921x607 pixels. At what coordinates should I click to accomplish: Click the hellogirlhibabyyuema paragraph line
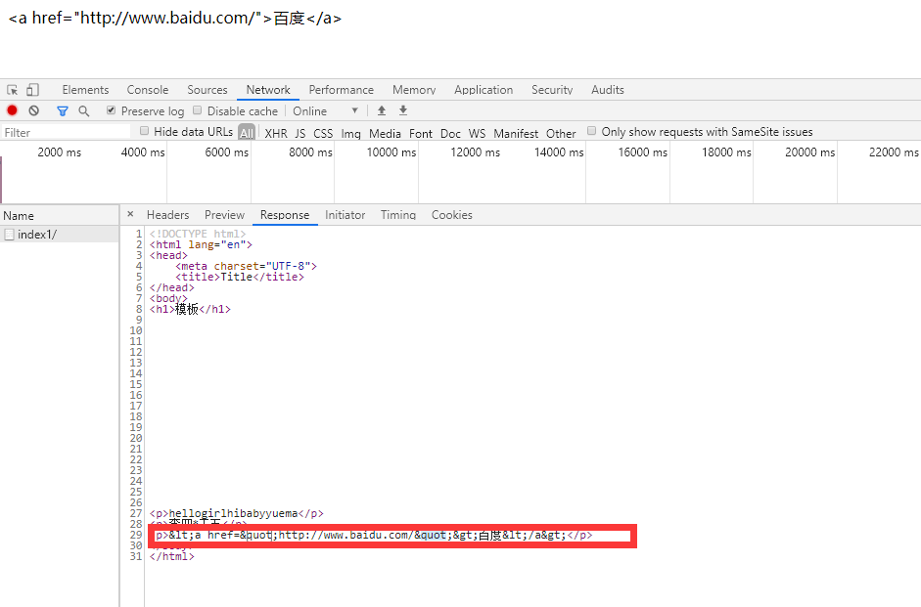(236, 513)
